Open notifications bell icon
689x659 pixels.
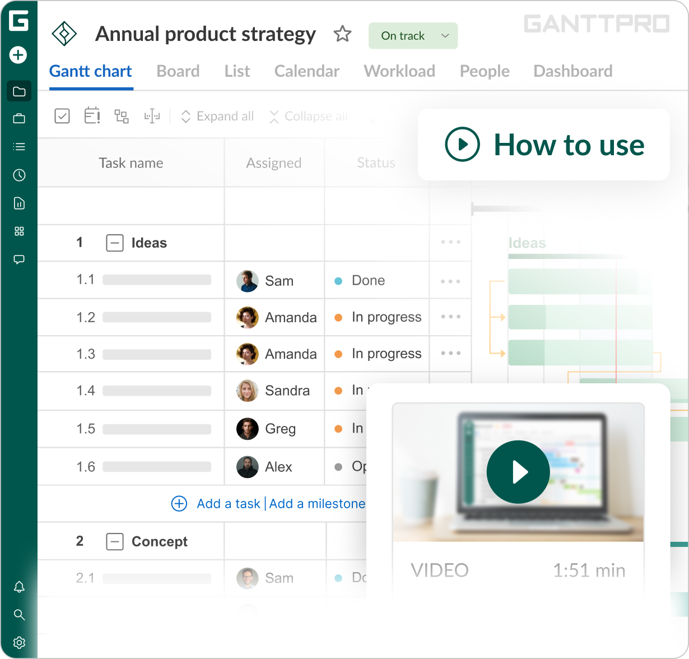point(19,587)
